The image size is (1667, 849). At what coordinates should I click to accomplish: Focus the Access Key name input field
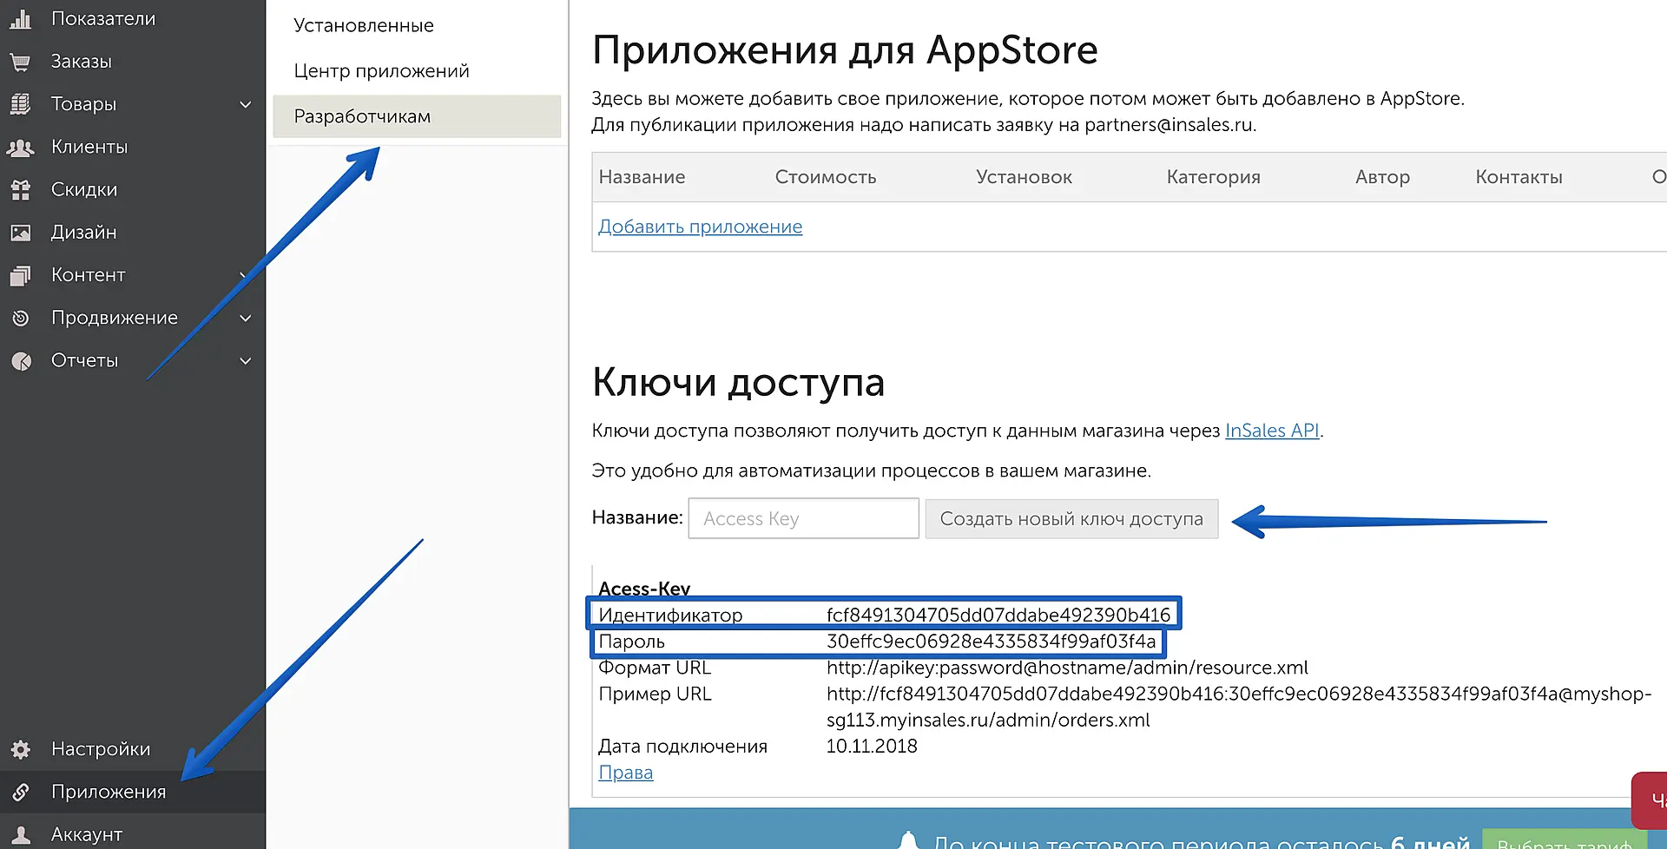(803, 518)
